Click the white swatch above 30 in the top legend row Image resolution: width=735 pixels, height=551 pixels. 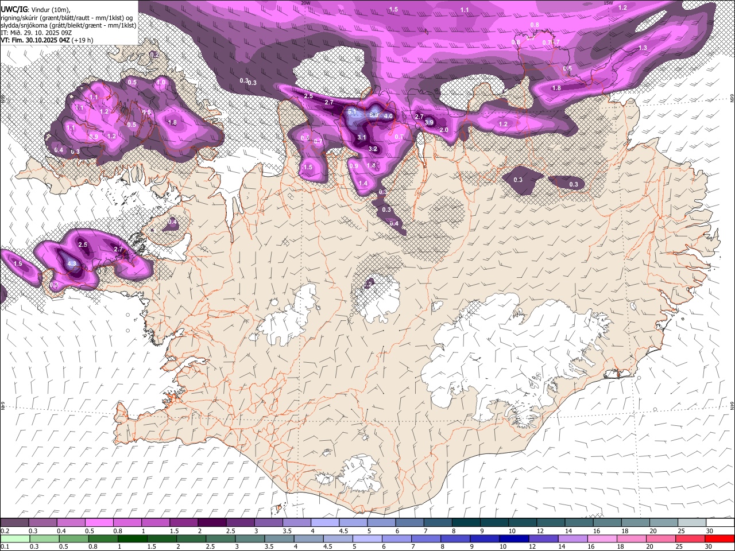point(719,522)
